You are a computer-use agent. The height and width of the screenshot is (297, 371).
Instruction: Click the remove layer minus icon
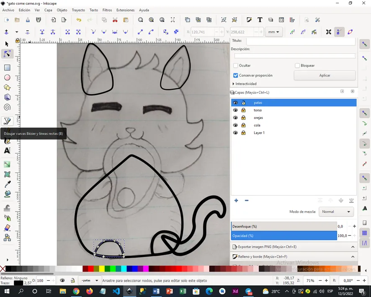coord(247,201)
